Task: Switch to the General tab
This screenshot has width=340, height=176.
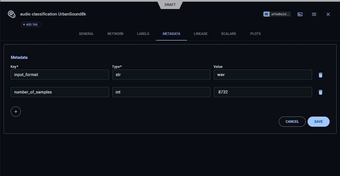Action: tap(86, 34)
